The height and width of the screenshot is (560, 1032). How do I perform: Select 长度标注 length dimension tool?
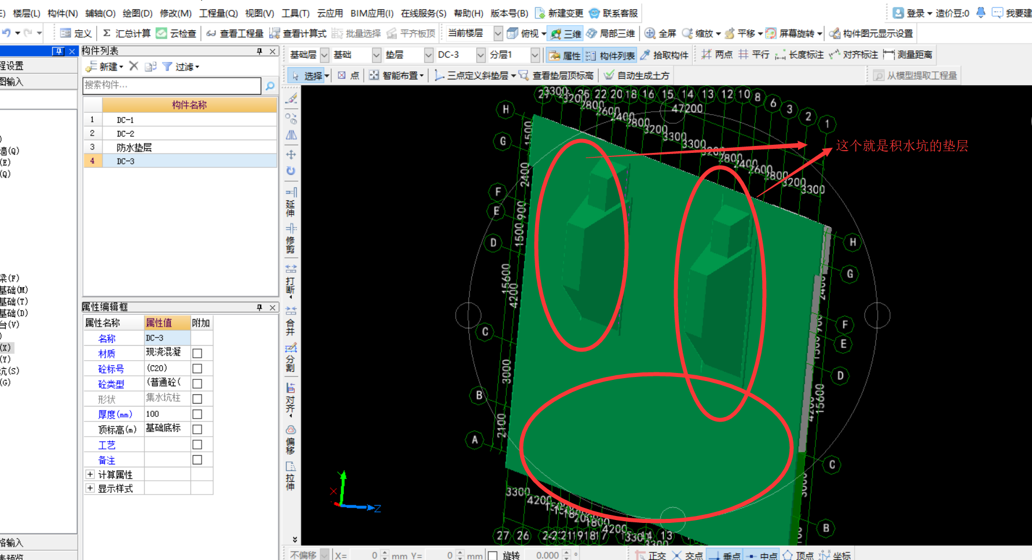(799, 54)
